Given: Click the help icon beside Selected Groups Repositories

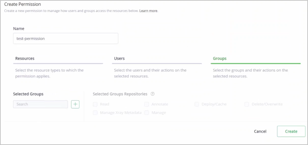Looking at the screenshot, I should (x=152, y=94).
